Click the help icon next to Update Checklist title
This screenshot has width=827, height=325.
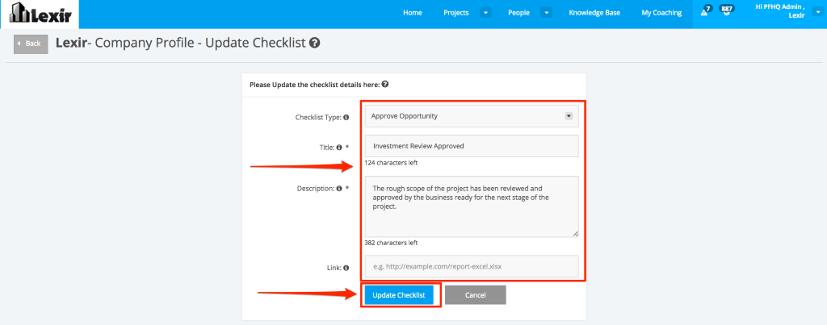pos(315,43)
